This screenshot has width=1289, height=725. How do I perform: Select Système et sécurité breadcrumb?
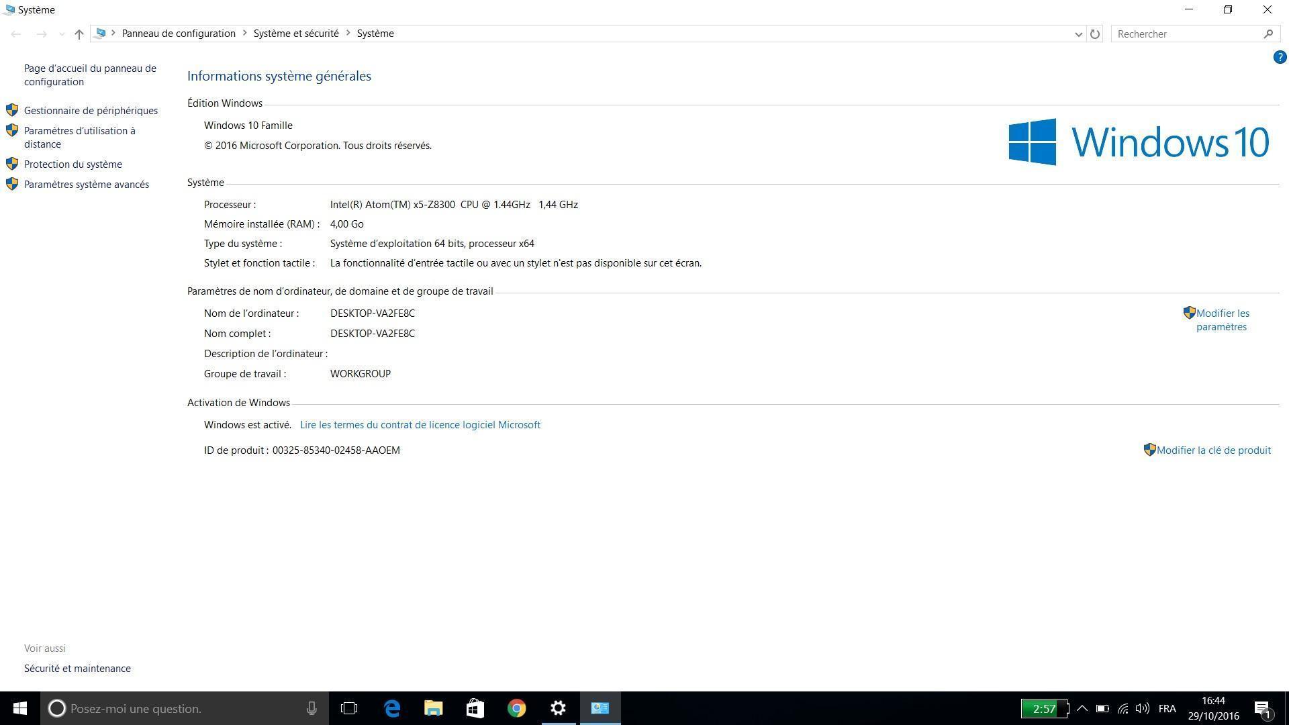tap(296, 34)
